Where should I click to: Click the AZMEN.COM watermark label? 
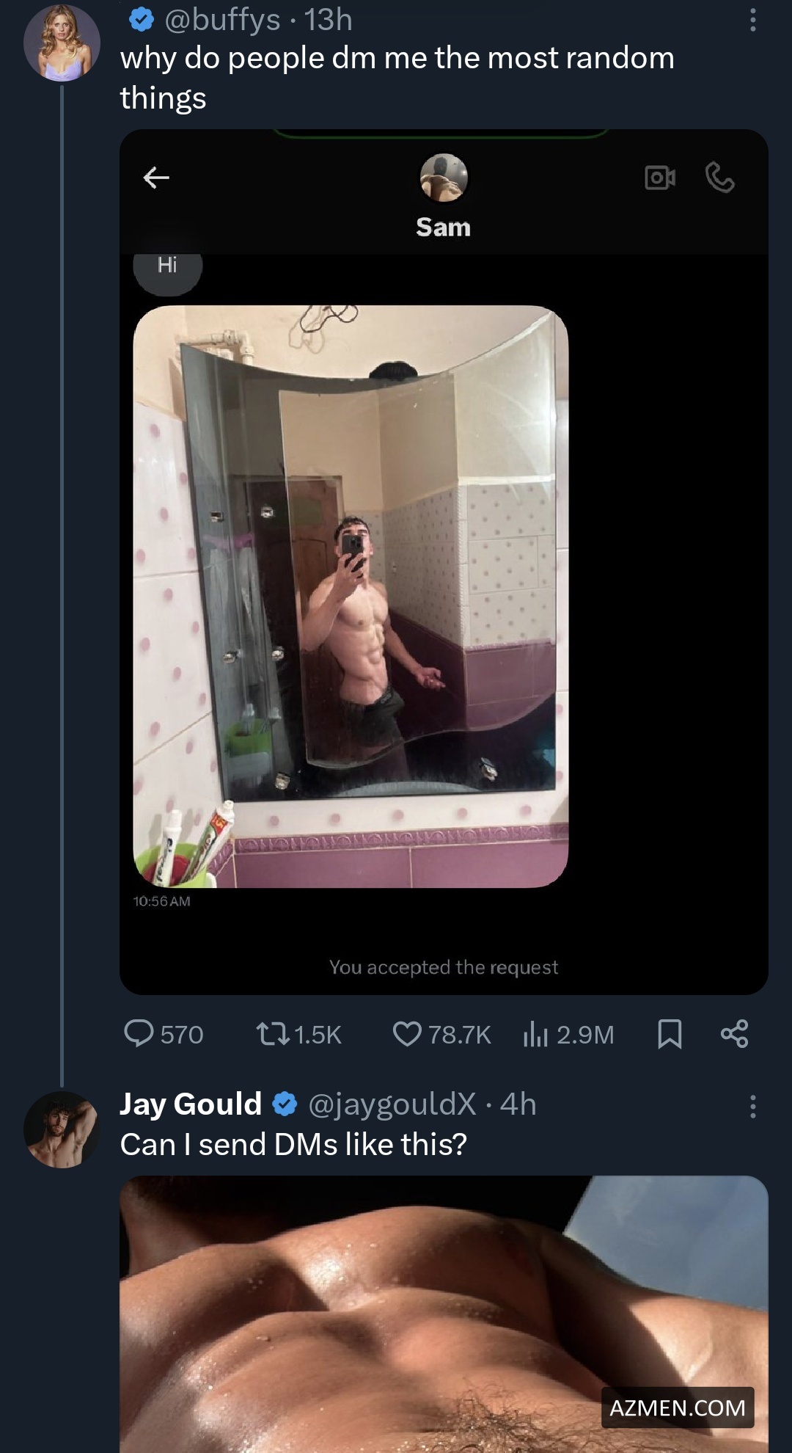point(677,1407)
